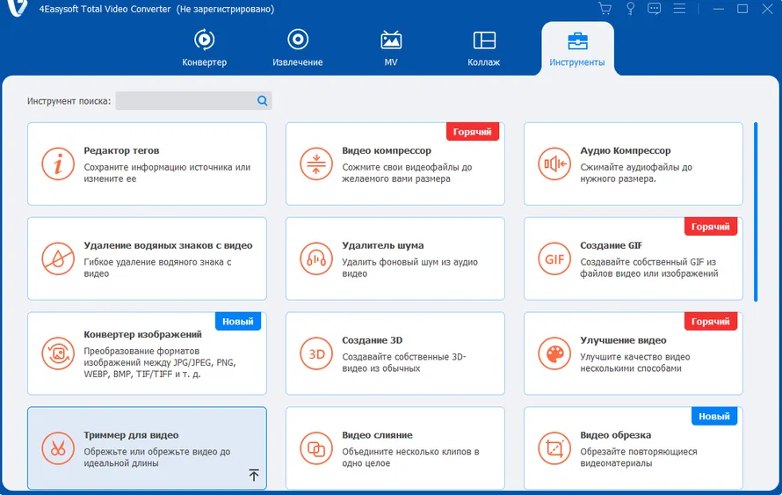Click the Горячий badge on Видео компрессор

coord(473,132)
